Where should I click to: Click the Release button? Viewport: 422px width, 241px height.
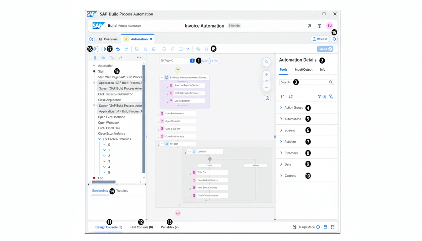coord(320,39)
